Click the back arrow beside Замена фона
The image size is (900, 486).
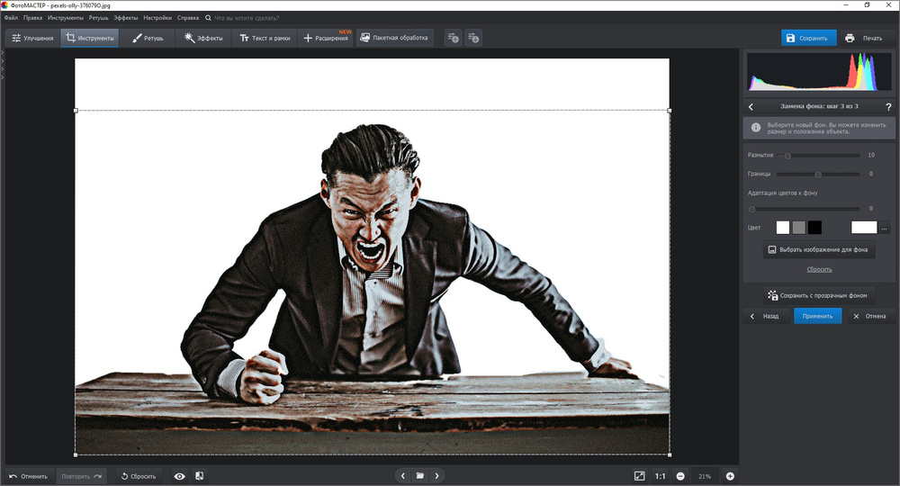[x=751, y=107]
